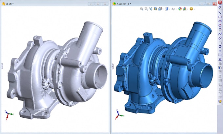Click the 'Assem1_1 *' window title
The width and height of the screenshot is (223, 134).
(124, 4)
